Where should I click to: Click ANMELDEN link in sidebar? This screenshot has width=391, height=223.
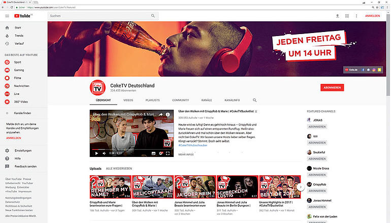click(x=14, y=138)
